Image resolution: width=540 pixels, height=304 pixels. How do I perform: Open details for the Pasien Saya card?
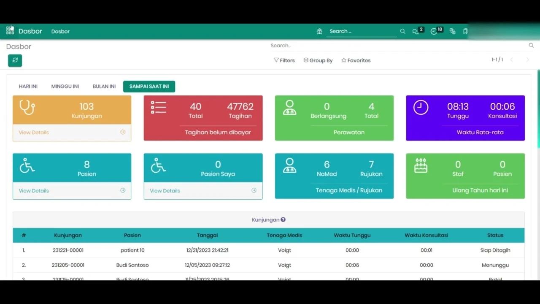pyautogui.click(x=165, y=190)
